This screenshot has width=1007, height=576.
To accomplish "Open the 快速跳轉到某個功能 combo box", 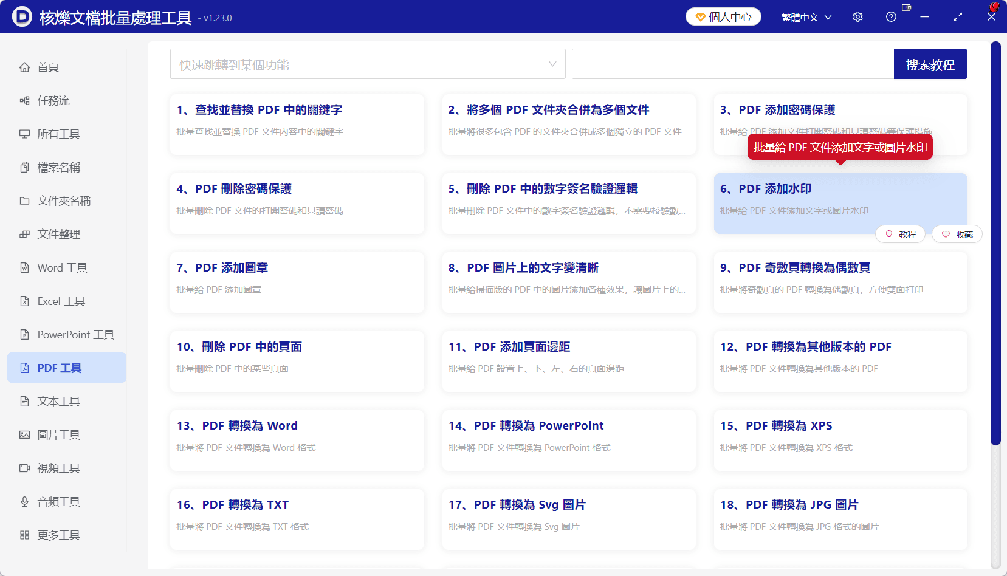I will [x=368, y=64].
